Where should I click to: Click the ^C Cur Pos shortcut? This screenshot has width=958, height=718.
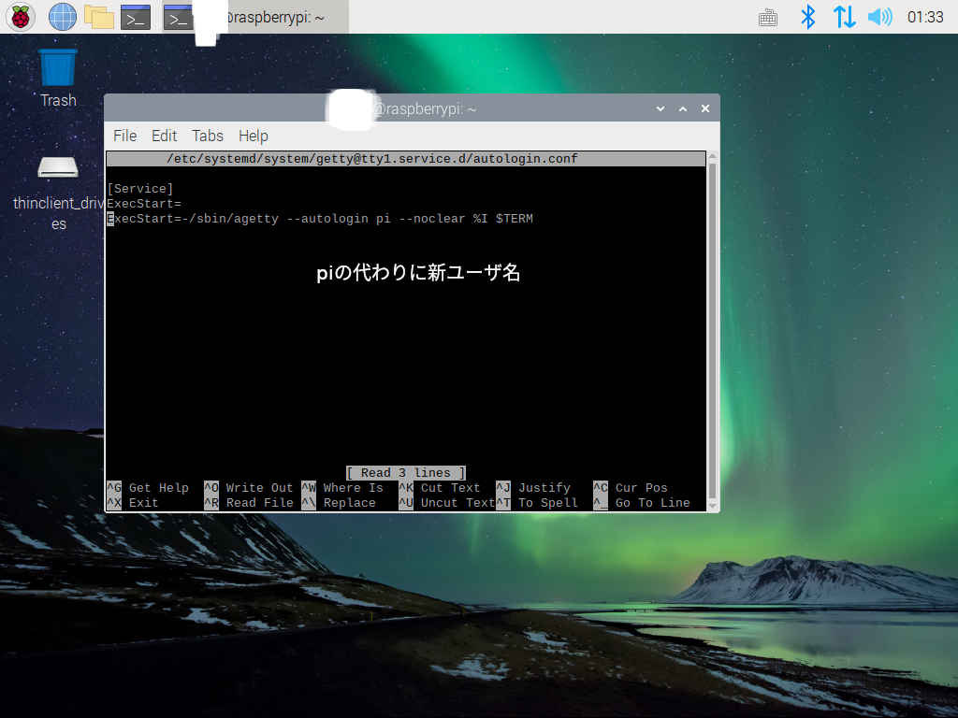(631, 488)
